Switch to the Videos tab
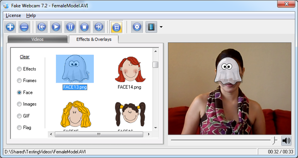Viewport: 298px width, 158px height. [37, 39]
